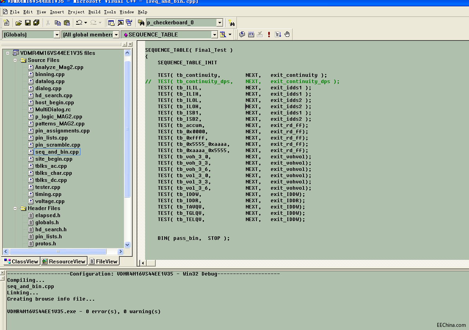Open the WizardBar actions arrow menu
The height and width of the screenshot is (330, 469).
tap(230, 34)
